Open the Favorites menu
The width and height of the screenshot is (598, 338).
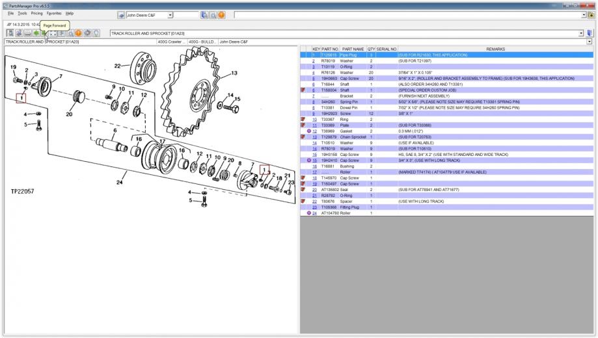click(54, 13)
